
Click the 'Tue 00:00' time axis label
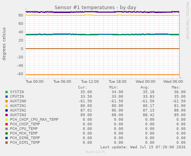coord(35,82)
